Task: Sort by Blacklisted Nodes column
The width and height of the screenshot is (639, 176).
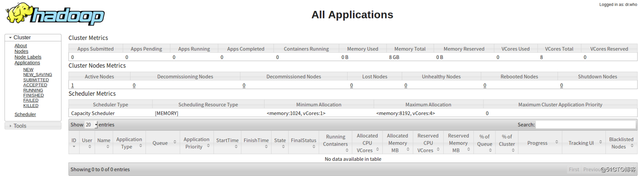Action: (x=621, y=143)
